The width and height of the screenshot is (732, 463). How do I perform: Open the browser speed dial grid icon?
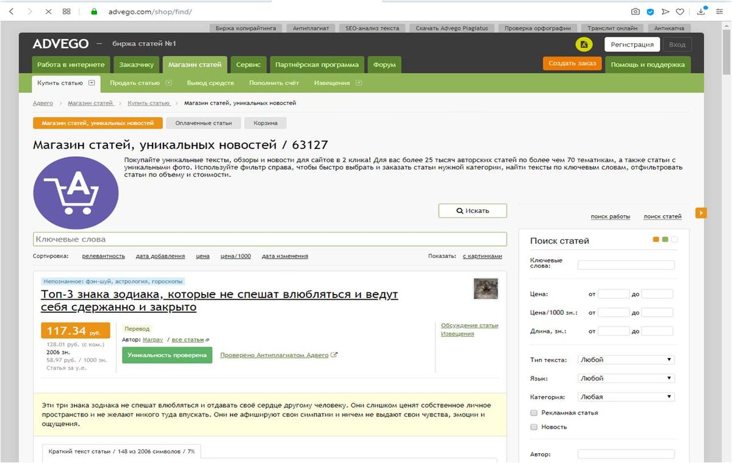66,12
